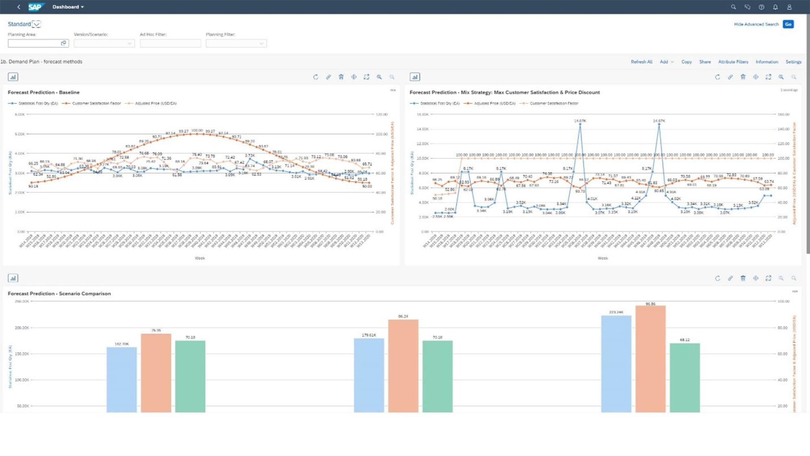The height and width of the screenshot is (456, 810).
Task: Open the search icon in the header
Action: (734, 7)
